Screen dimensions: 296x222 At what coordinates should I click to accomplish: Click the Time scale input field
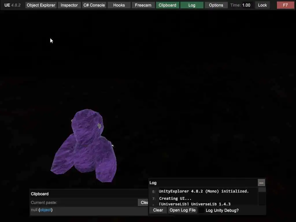[x=247, y=5]
